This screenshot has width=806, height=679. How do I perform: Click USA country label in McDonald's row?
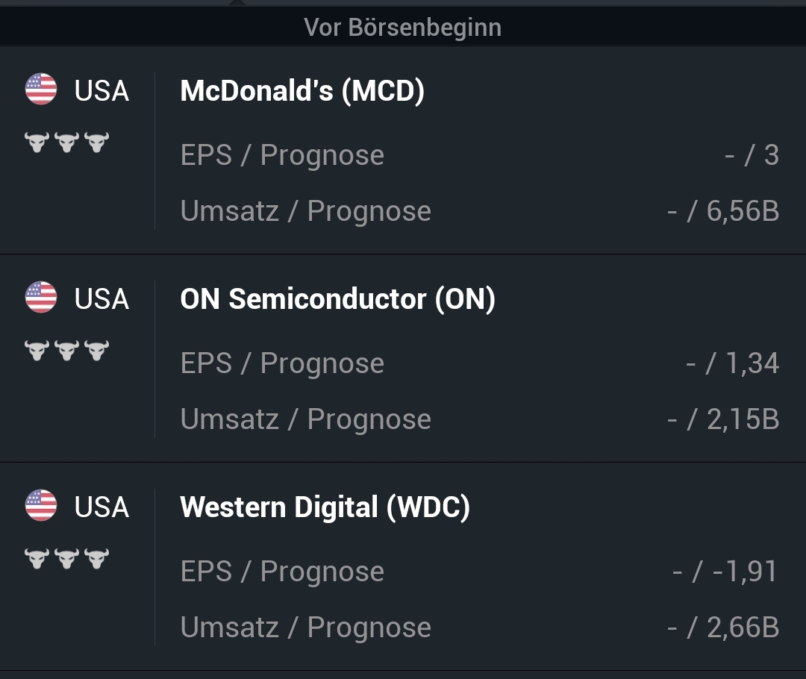[x=101, y=91]
